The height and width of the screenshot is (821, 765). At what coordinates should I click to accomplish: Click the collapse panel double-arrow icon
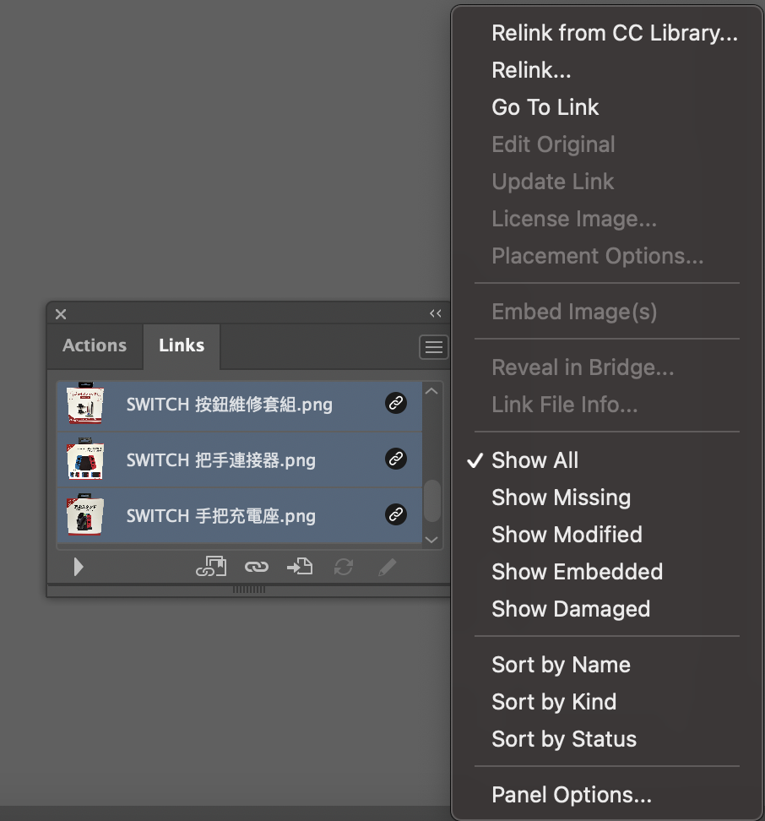[435, 313]
